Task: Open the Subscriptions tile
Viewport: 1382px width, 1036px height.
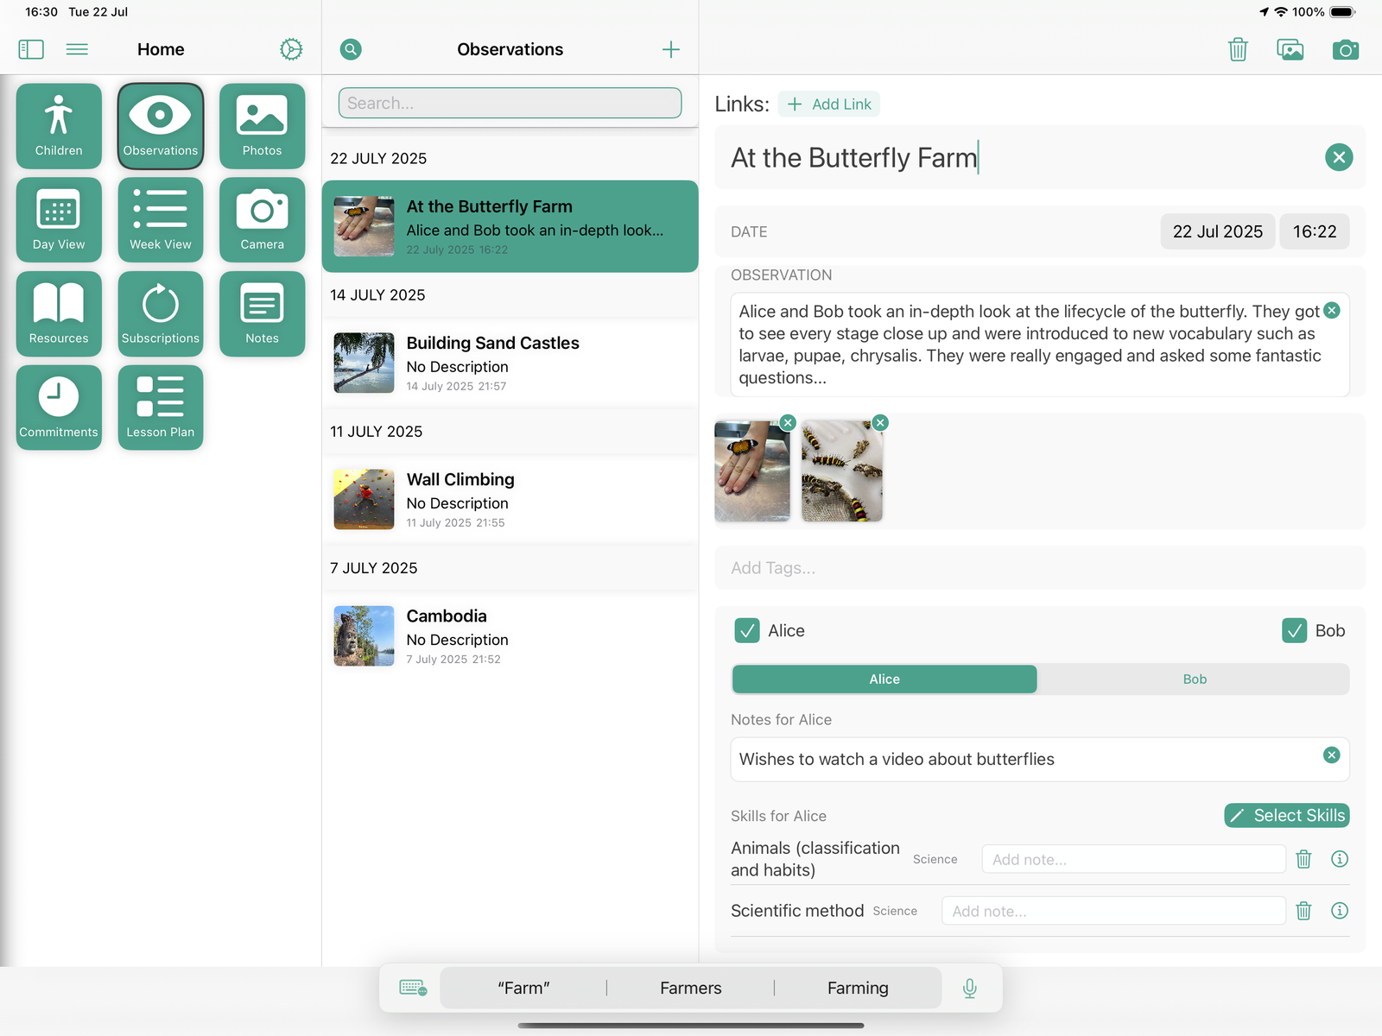Action: [x=160, y=313]
